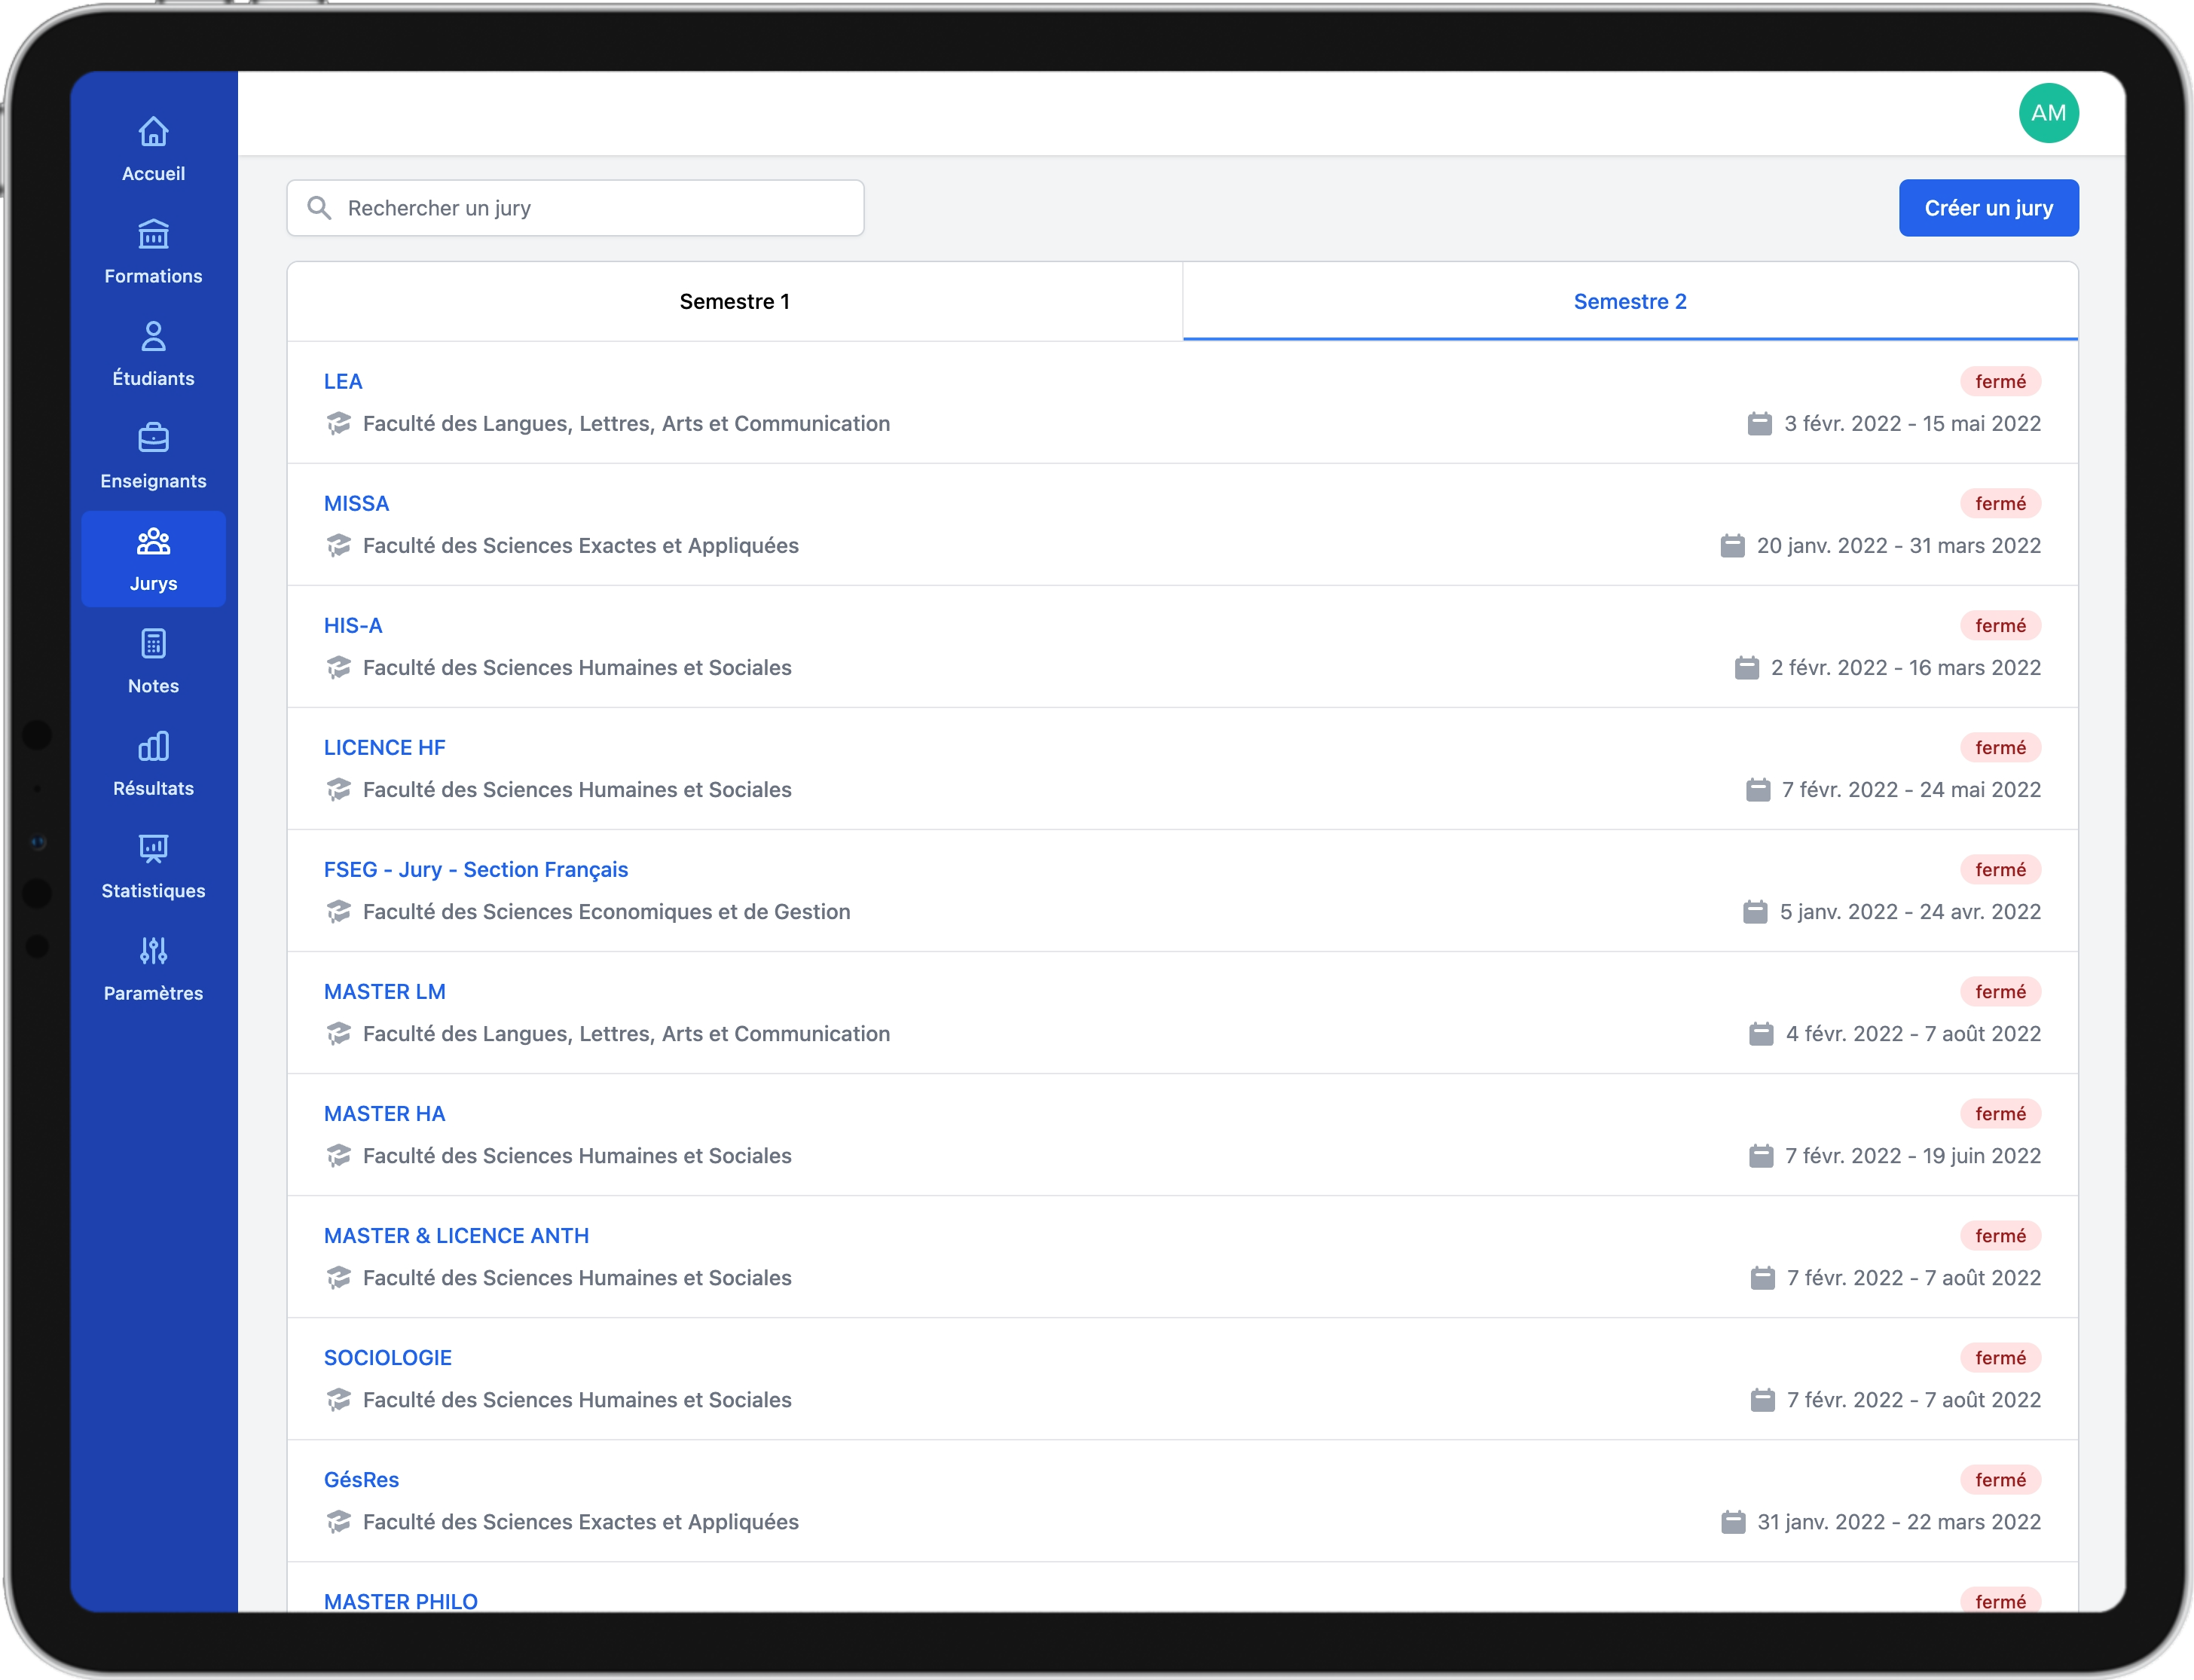Screen dimensions: 2194x1680
Task: Click the Jurys sidebar label
Action: [153, 584]
